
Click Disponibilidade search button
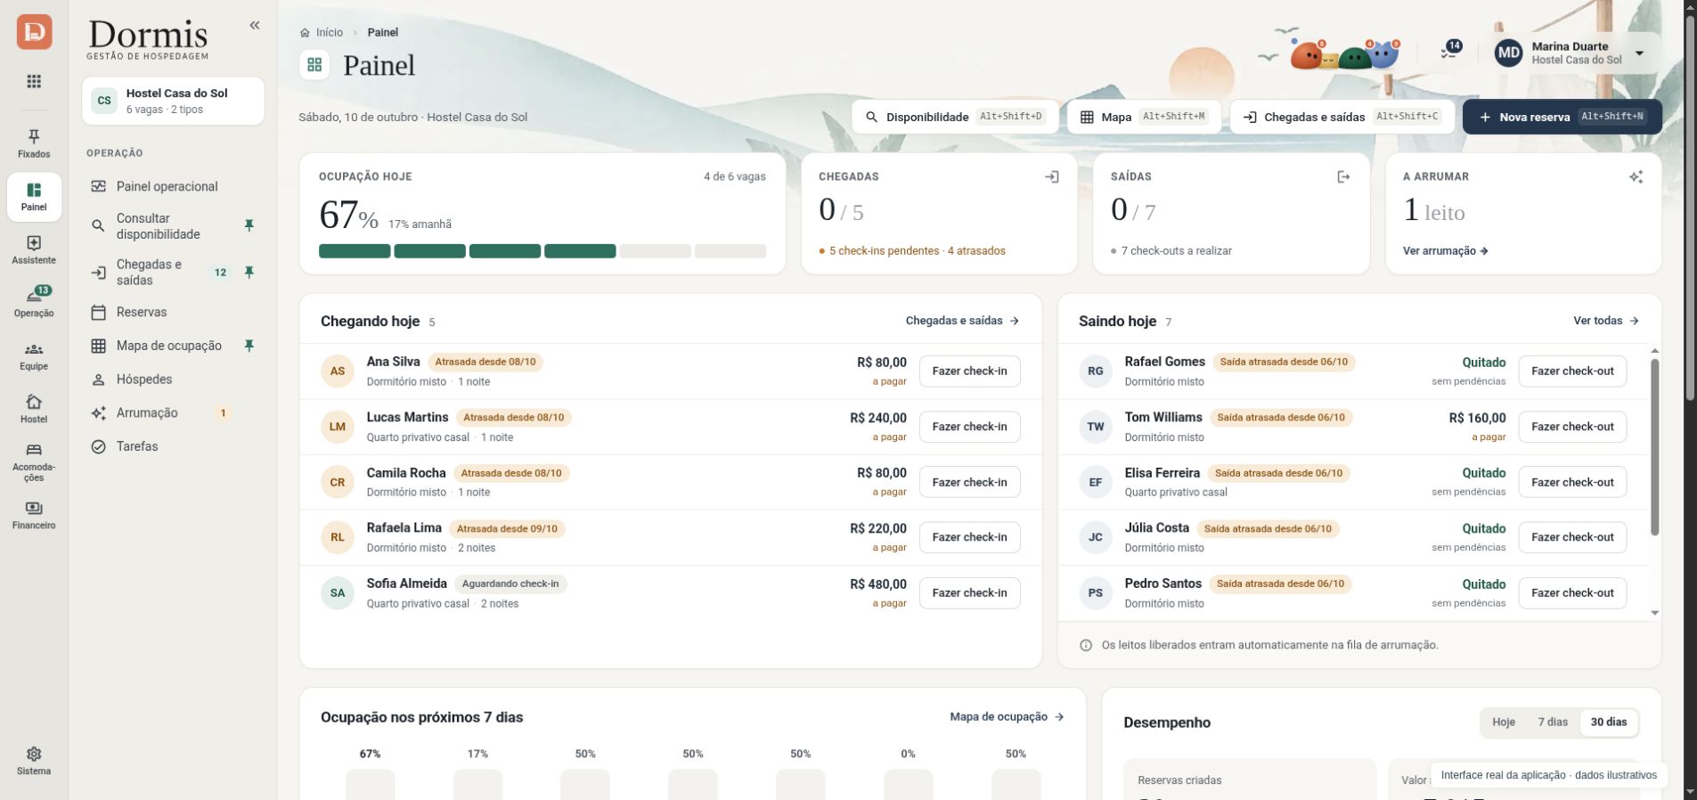pos(955,117)
